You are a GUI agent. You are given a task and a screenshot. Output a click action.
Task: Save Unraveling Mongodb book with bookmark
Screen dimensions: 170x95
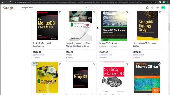(93, 12)
